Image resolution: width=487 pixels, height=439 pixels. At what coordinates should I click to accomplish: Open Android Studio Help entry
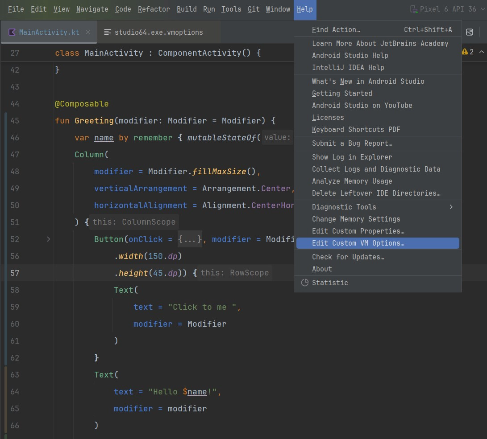[378, 56]
